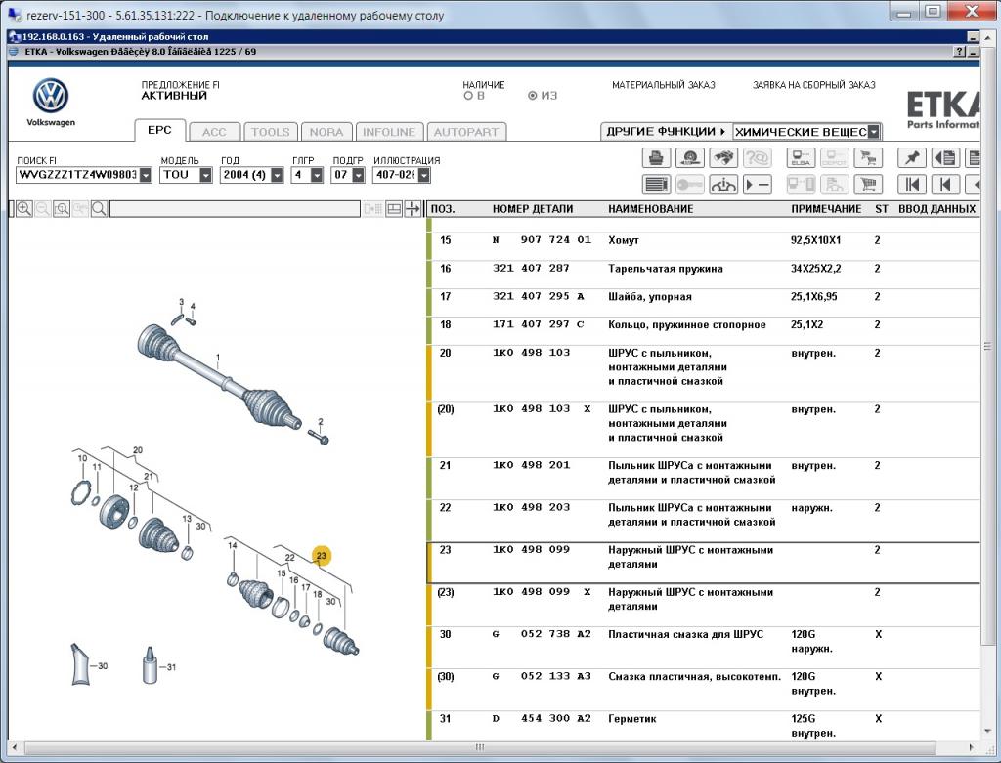Screen dimensions: 1001x763
Task: Click the DEPOT terminal icon
Action: (x=835, y=157)
